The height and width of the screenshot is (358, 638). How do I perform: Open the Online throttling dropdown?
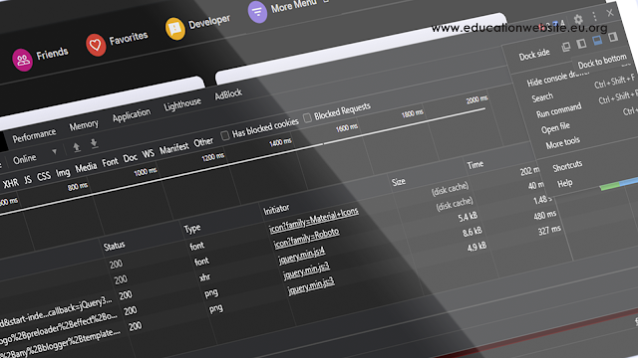coord(35,156)
